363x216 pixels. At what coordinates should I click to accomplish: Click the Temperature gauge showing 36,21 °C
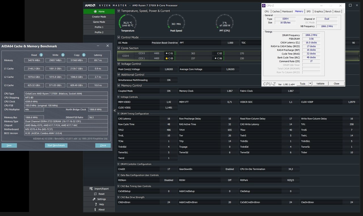coord(128,23)
